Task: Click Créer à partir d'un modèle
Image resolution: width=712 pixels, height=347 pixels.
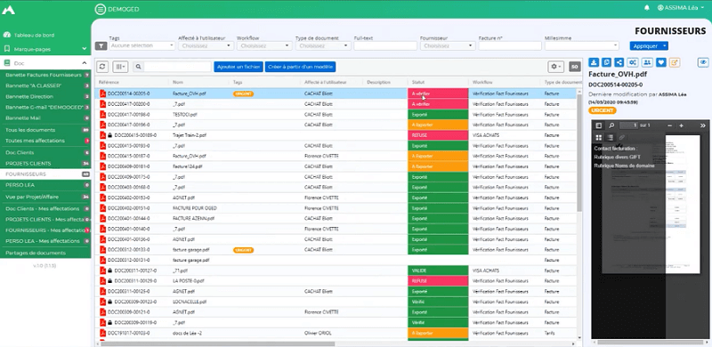Action: coord(300,67)
